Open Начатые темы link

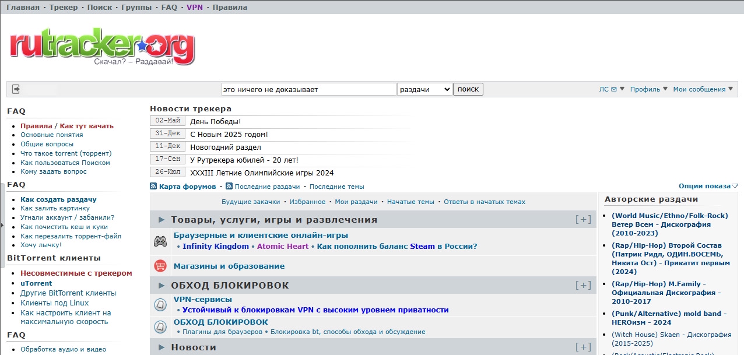pos(410,202)
